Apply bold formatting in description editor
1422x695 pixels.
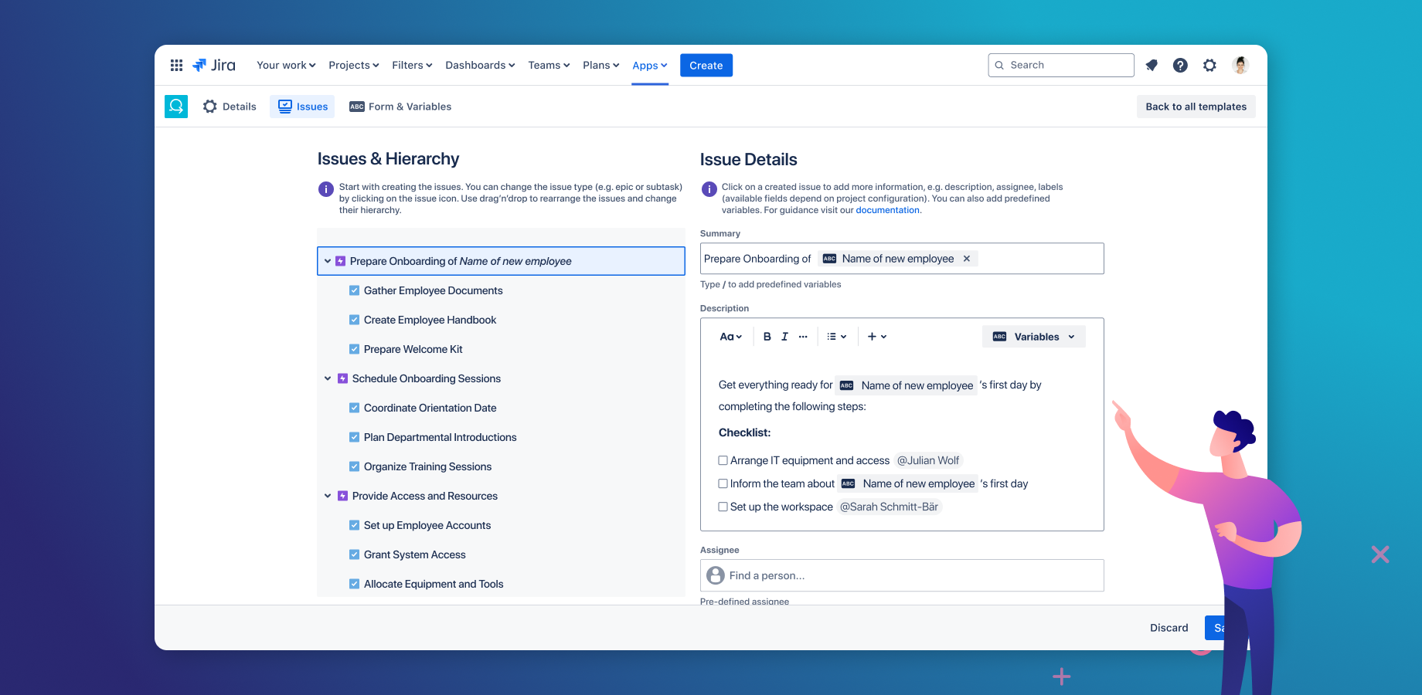click(767, 337)
